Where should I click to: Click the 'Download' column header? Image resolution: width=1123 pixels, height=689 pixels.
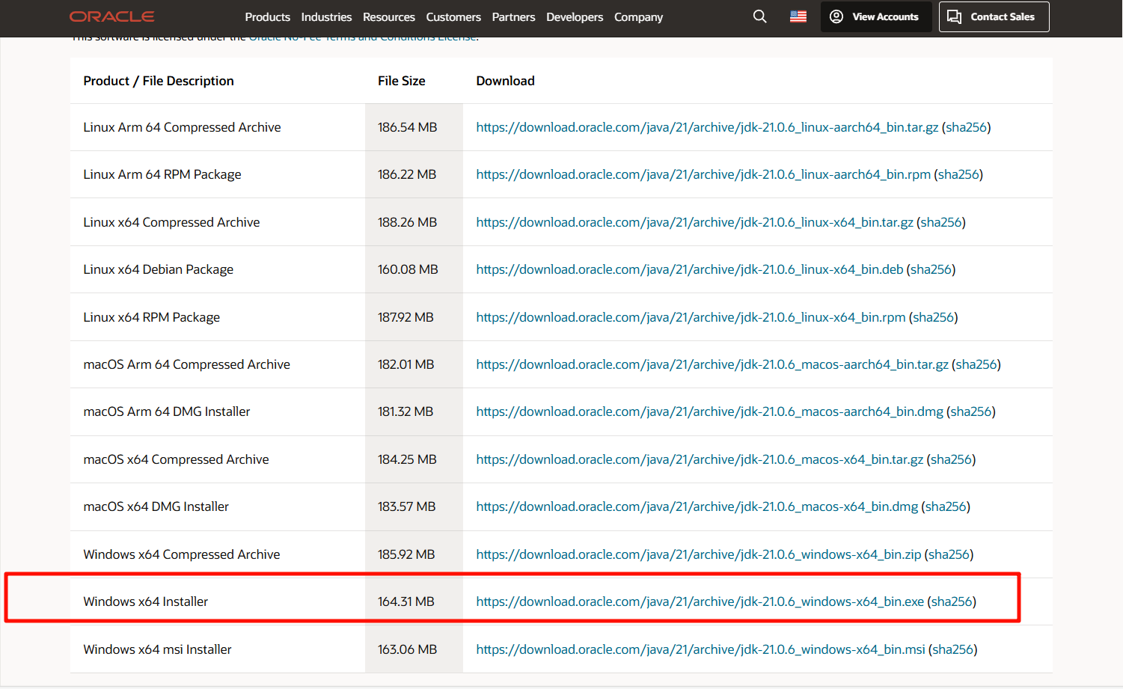(505, 81)
